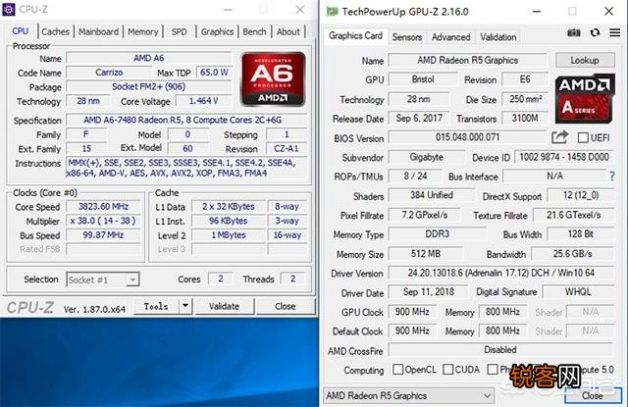Image resolution: width=628 pixels, height=407 pixels.
Task: Click the AMD A-Series logo in GPU-Z
Action: 585,98
